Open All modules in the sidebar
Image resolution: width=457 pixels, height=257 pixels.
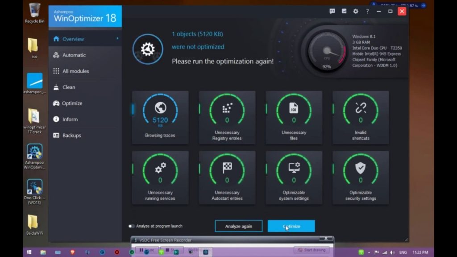[x=85, y=71]
